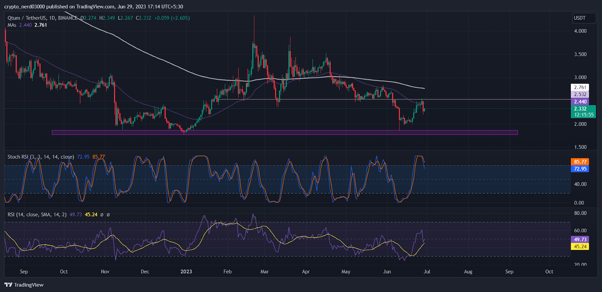Click the purple 2.440 price axis tag
Image resolution: width=602 pixels, height=292 pixels.
click(x=580, y=102)
